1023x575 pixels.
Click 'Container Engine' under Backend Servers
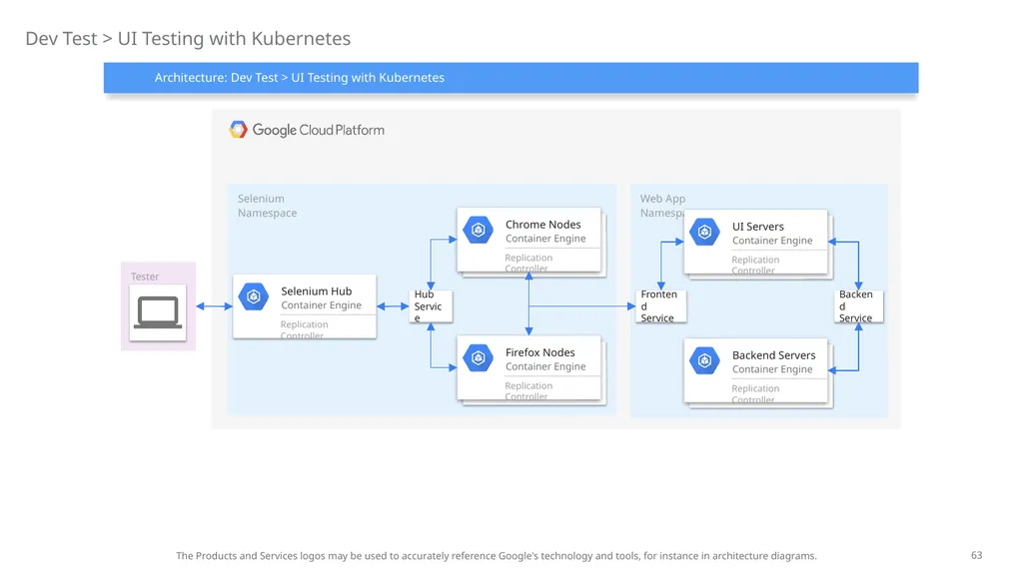point(772,369)
